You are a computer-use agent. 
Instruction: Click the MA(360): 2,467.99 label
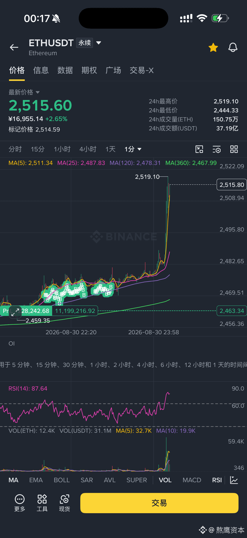click(191, 163)
